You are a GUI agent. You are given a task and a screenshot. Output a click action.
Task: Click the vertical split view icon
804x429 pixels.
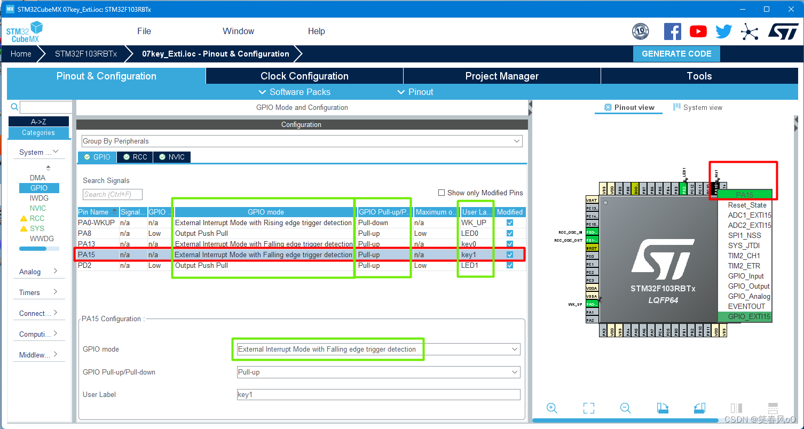click(736, 408)
